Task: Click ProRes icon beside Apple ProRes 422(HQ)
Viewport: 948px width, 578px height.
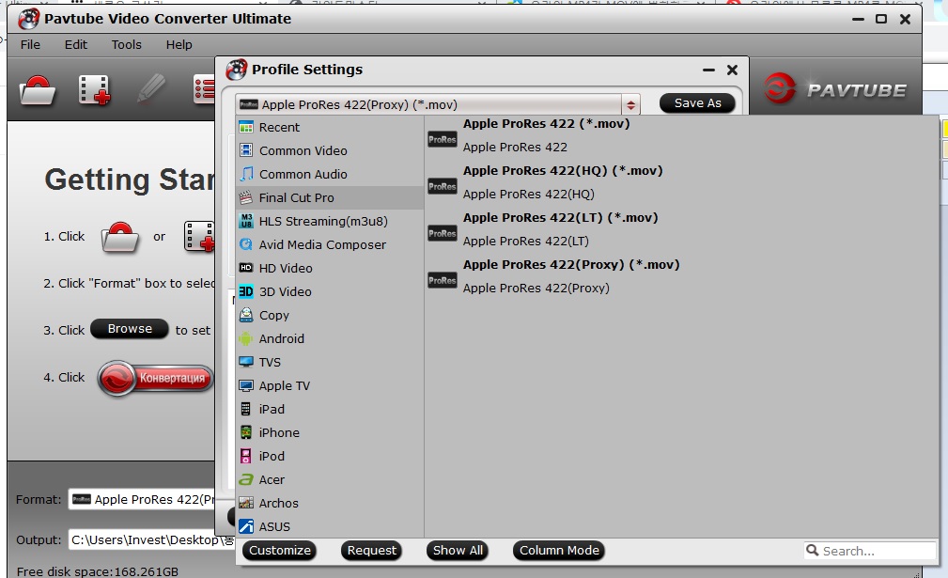Action: (x=442, y=187)
